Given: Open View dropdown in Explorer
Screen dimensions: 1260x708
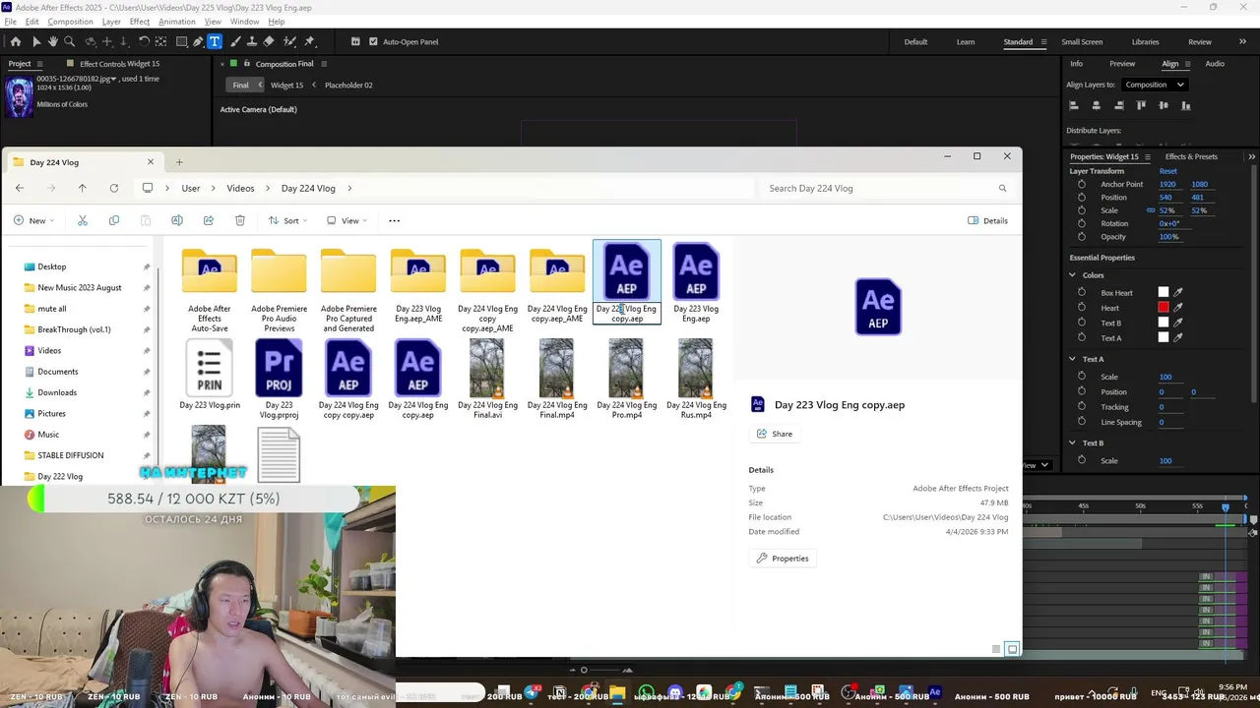Looking at the screenshot, I should [346, 220].
